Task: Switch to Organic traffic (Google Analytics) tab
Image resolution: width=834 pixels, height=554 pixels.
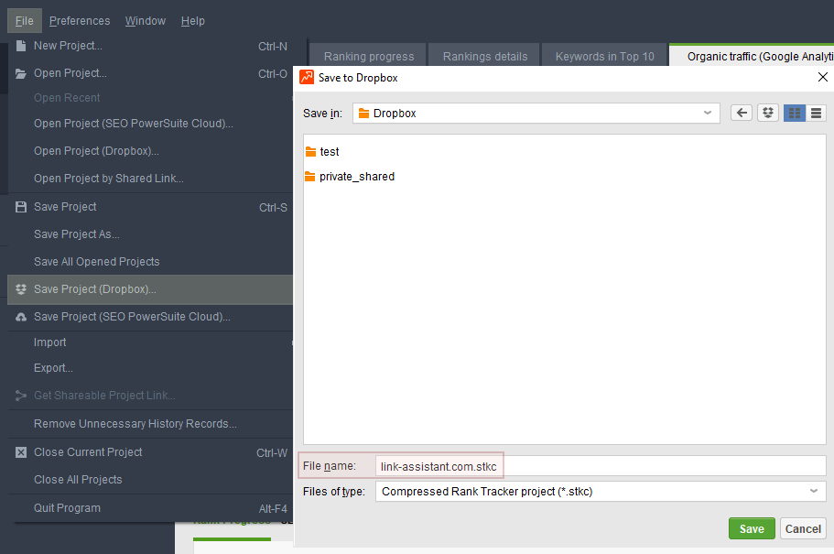Action: pyautogui.click(x=752, y=55)
